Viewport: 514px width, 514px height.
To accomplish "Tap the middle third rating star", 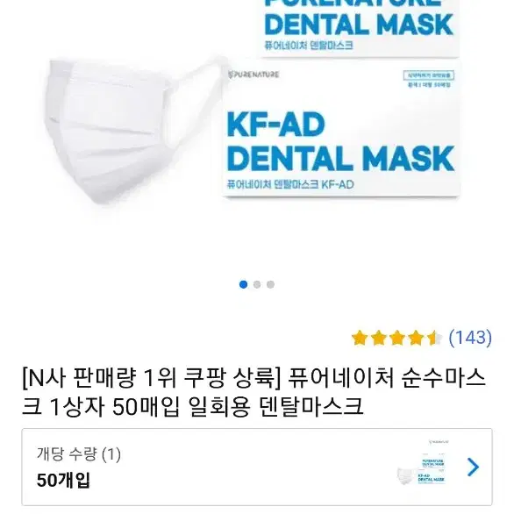I will [397, 338].
